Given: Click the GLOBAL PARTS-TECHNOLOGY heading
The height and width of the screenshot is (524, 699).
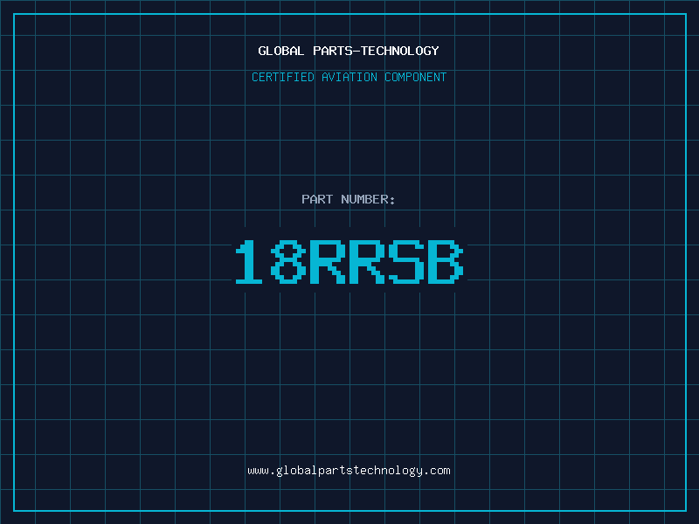Looking at the screenshot, I should tap(349, 51).
